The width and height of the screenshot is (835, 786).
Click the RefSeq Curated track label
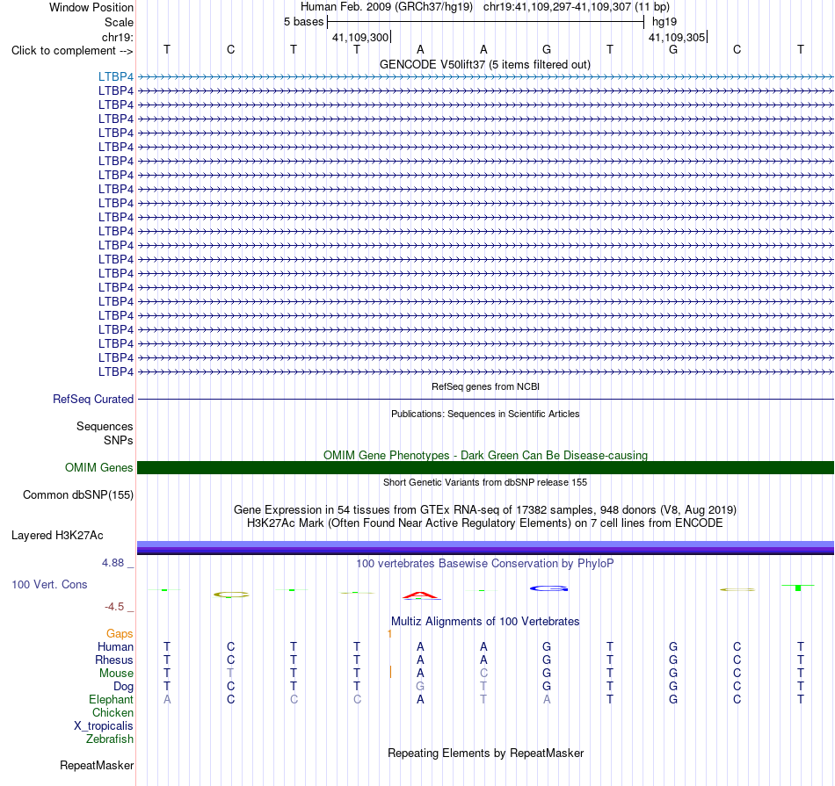93,399
